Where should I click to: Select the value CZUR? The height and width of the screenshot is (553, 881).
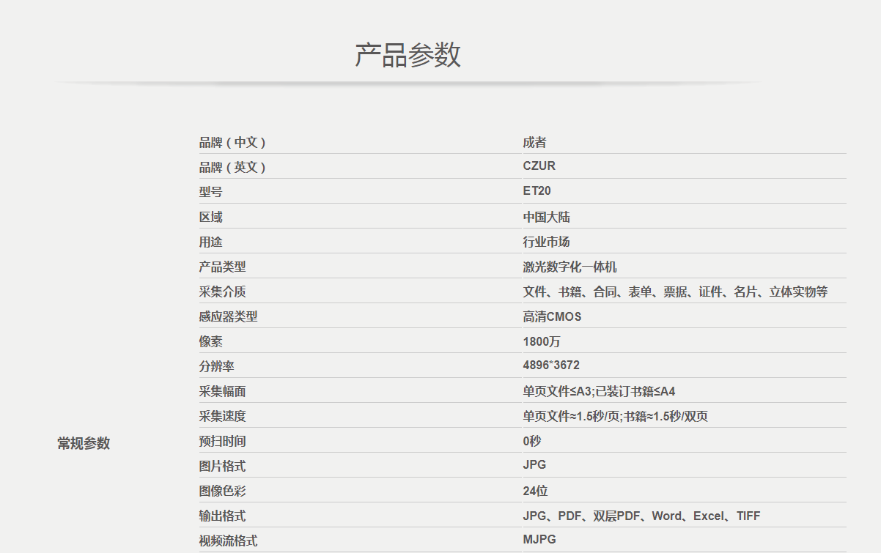point(539,166)
